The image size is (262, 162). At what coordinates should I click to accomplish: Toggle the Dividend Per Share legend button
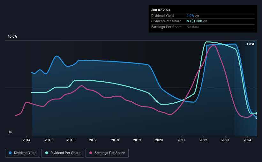[x=63, y=153]
